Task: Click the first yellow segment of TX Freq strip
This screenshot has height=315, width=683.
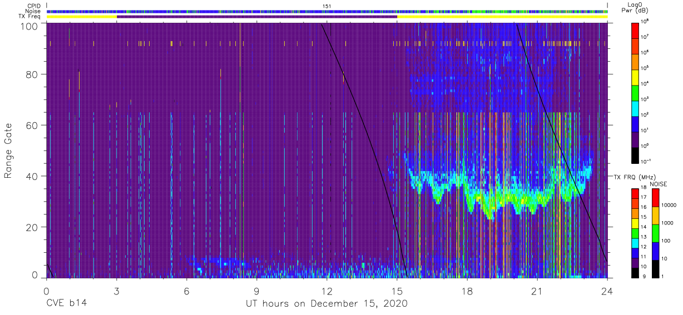Action: pyautogui.click(x=82, y=17)
